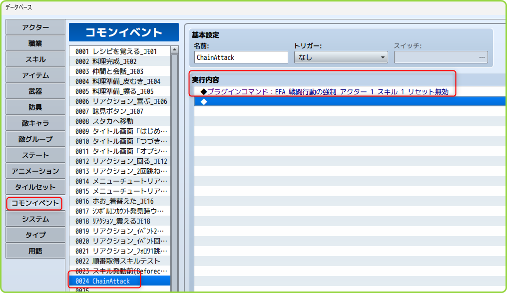Select event 0007 味見ボタン_ｺﾓ07
The image size is (507, 293).
[x=120, y=111]
